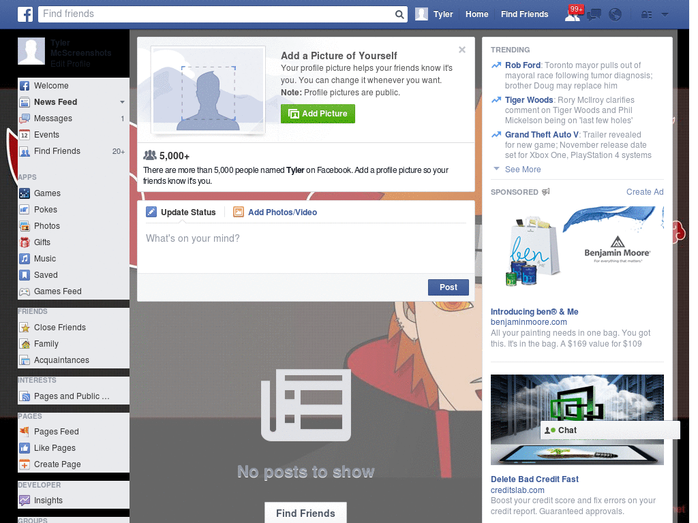Open Pages Feed in the sidebar
The image size is (698, 523).
point(74,431)
